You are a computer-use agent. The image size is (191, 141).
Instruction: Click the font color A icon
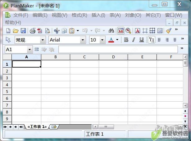click(x=111, y=40)
